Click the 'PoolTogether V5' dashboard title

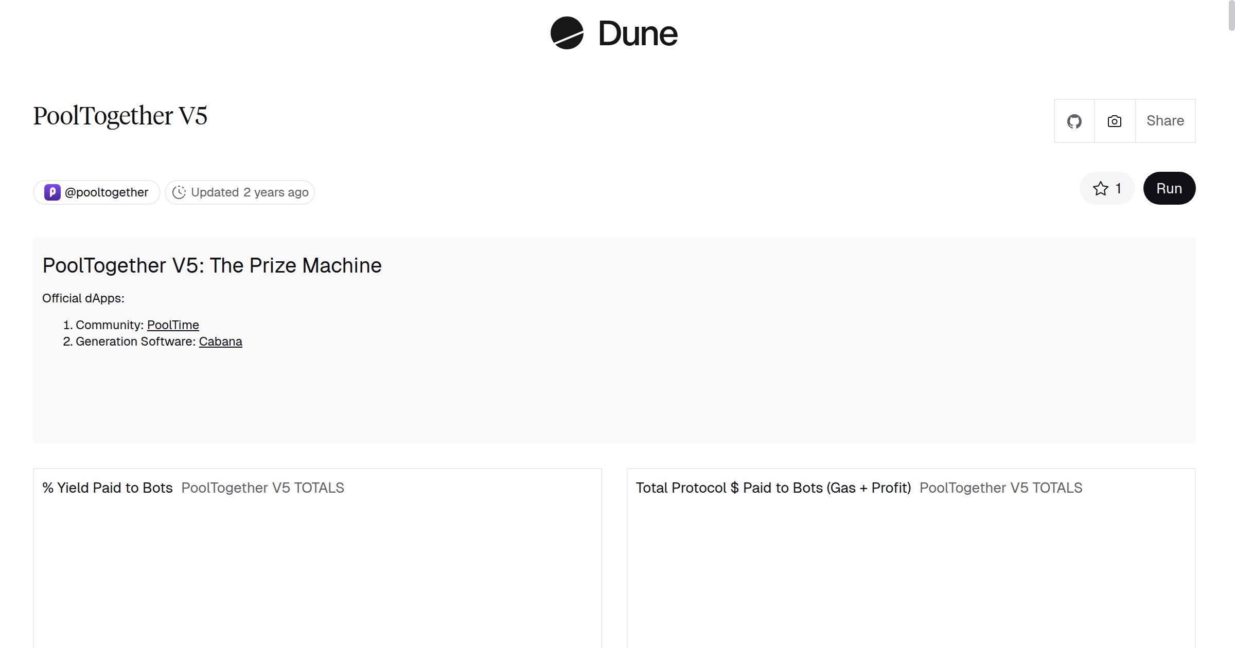click(x=120, y=116)
